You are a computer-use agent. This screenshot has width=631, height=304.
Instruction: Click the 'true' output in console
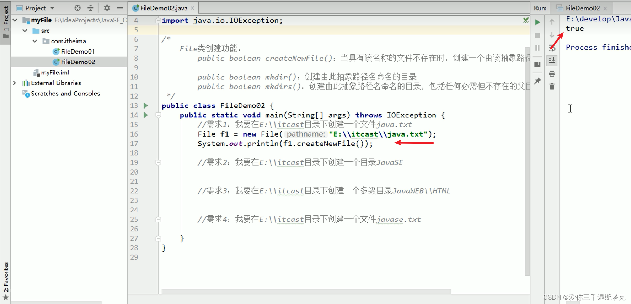pyautogui.click(x=575, y=28)
